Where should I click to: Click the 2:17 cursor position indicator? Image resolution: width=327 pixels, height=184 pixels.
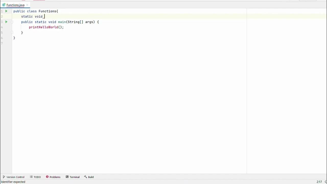pos(319,182)
